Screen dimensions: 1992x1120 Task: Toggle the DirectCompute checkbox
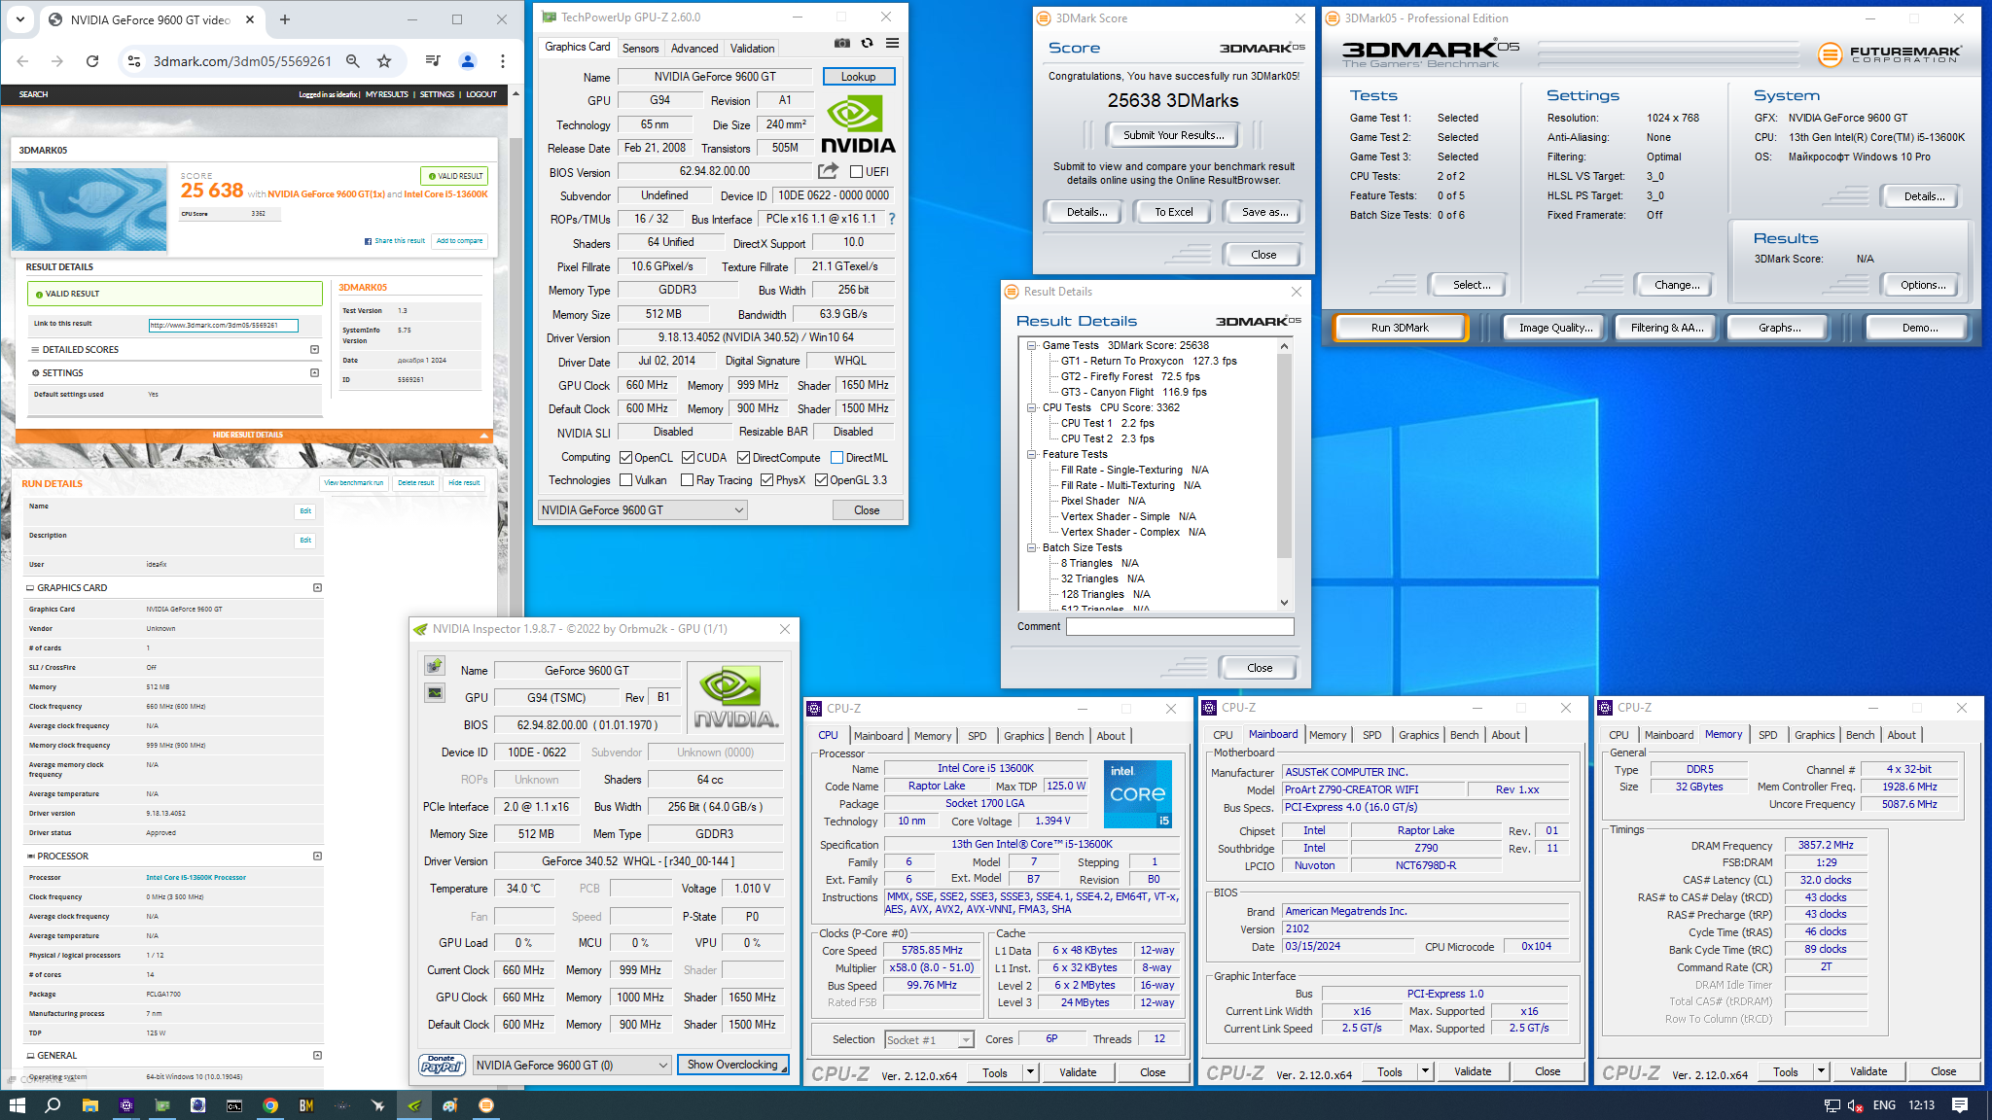point(743,457)
